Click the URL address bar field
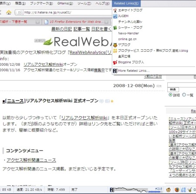The height and width of the screenshot is (194, 196). coord(68,13)
